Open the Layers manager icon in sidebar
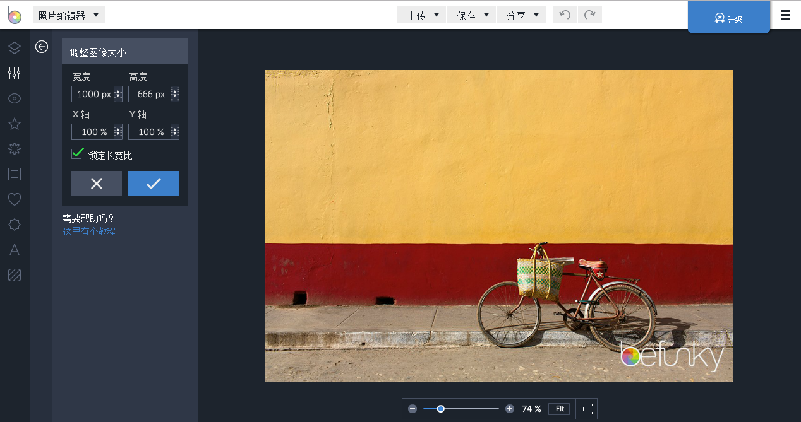Image resolution: width=801 pixels, height=422 pixels. [15, 48]
